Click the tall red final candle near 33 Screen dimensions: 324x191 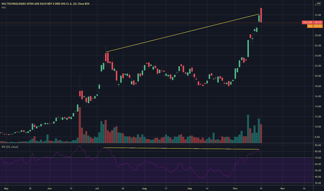tap(261, 15)
